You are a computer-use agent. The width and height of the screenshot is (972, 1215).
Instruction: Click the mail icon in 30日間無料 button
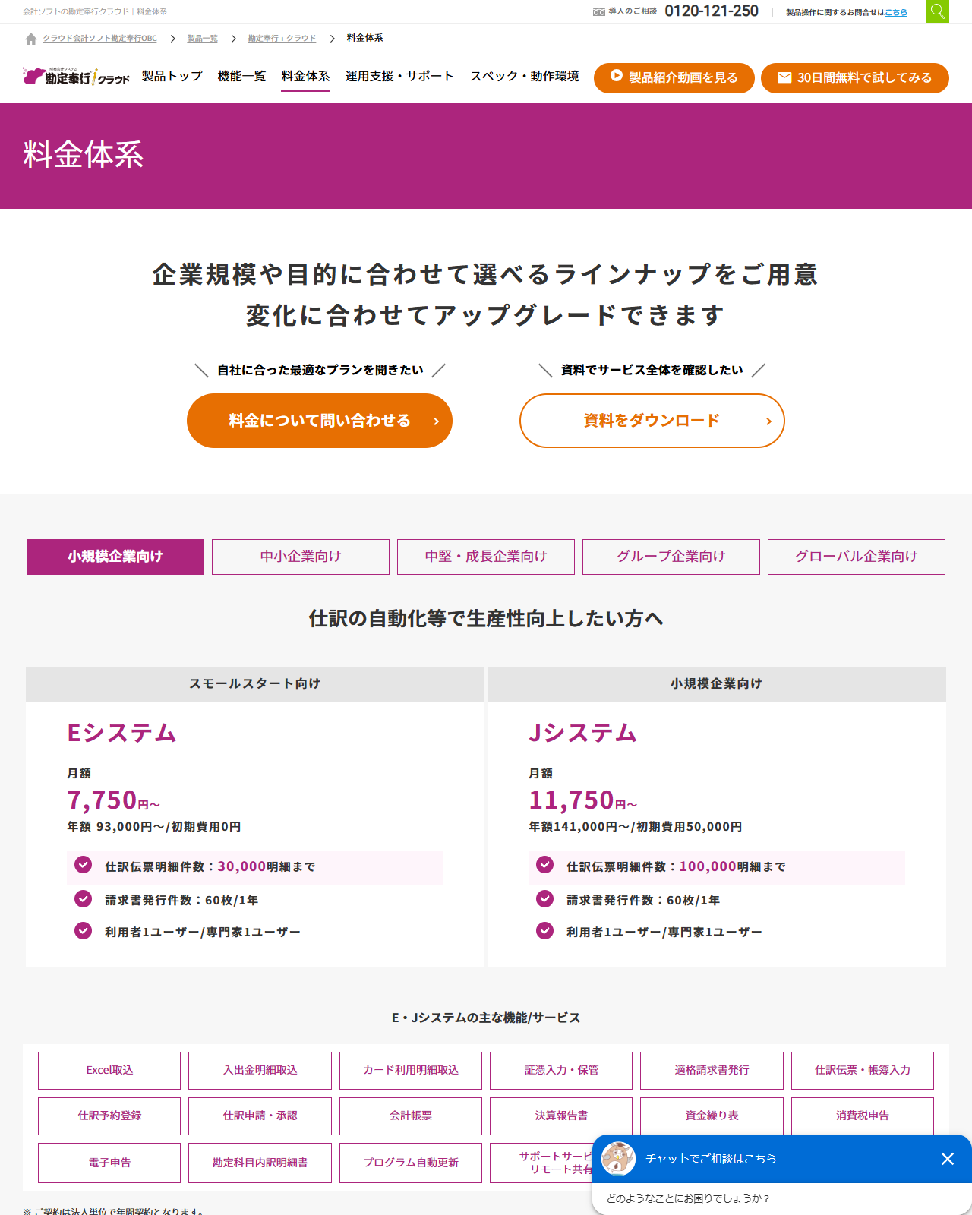(x=784, y=77)
